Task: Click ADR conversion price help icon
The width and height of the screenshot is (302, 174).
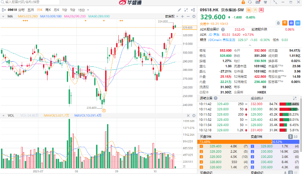Action: (223, 29)
